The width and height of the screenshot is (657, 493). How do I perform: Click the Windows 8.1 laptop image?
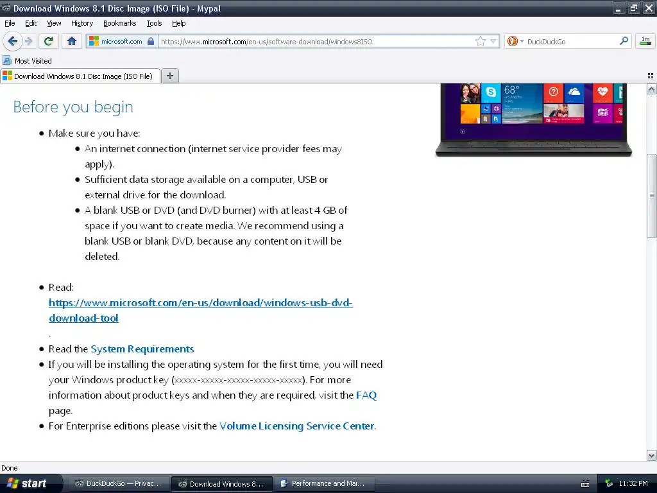tap(533, 119)
